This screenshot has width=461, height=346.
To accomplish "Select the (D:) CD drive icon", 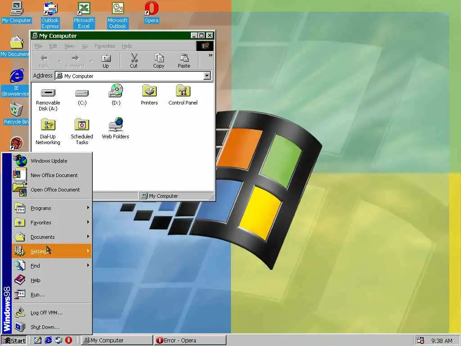I will pos(116,95).
